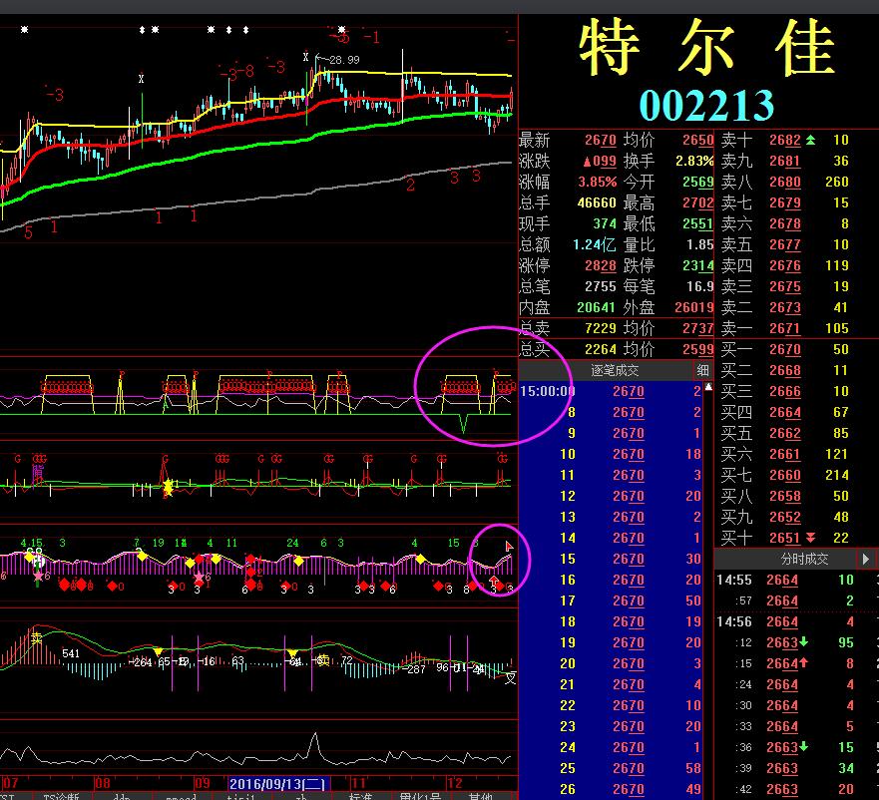Image resolution: width=879 pixels, height=800 pixels.
Task: Open the TS诊断 indicator tab
Action: click(61, 796)
